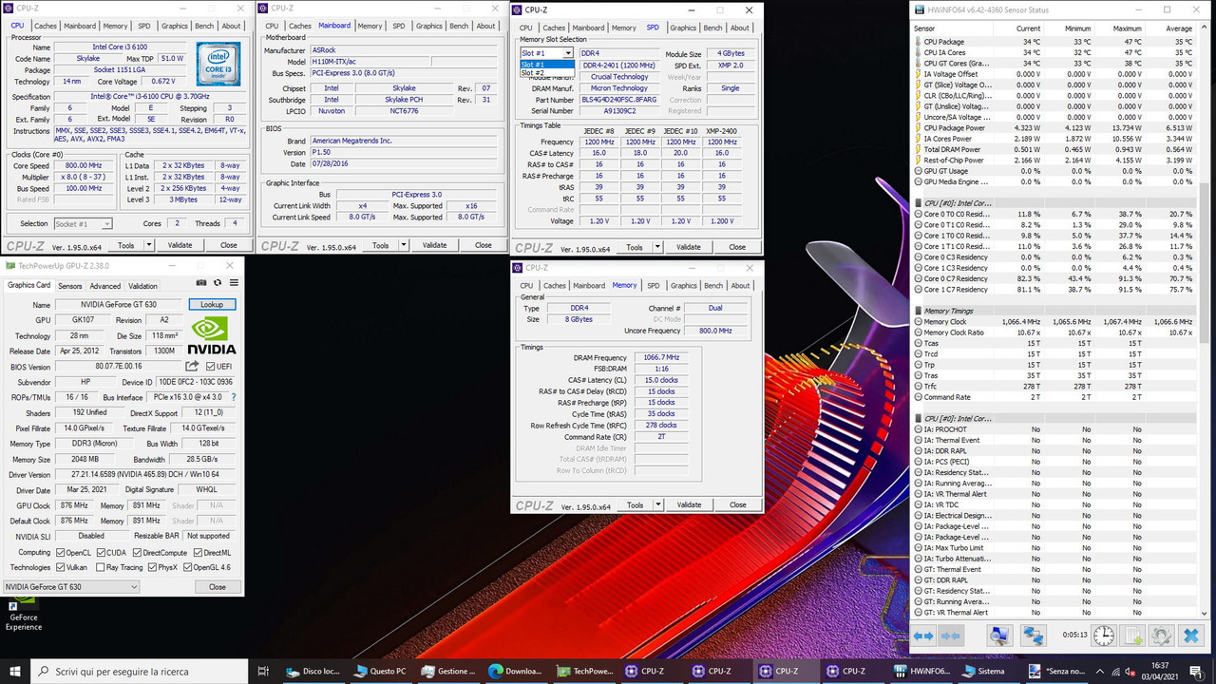The height and width of the screenshot is (684, 1216).
Task: Select highlighted Slot #1 in dropdown list
Action: click(546, 65)
